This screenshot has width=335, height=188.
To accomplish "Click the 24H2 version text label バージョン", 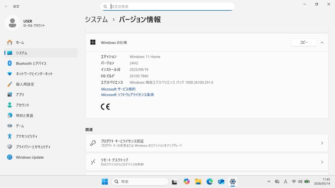I will pyautogui.click(x=107, y=63).
